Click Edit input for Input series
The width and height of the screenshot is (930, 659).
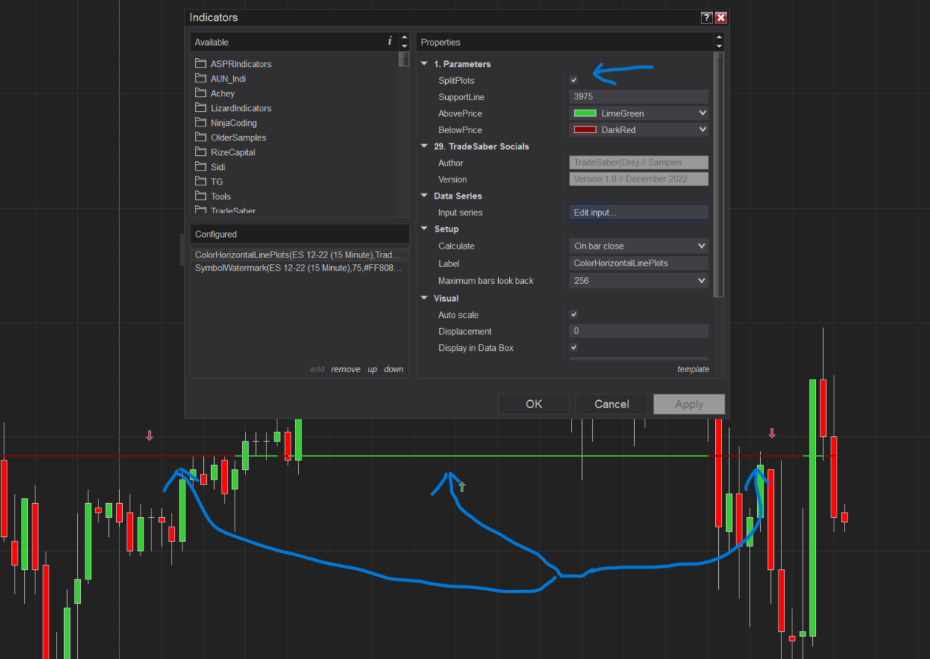pos(638,212)
